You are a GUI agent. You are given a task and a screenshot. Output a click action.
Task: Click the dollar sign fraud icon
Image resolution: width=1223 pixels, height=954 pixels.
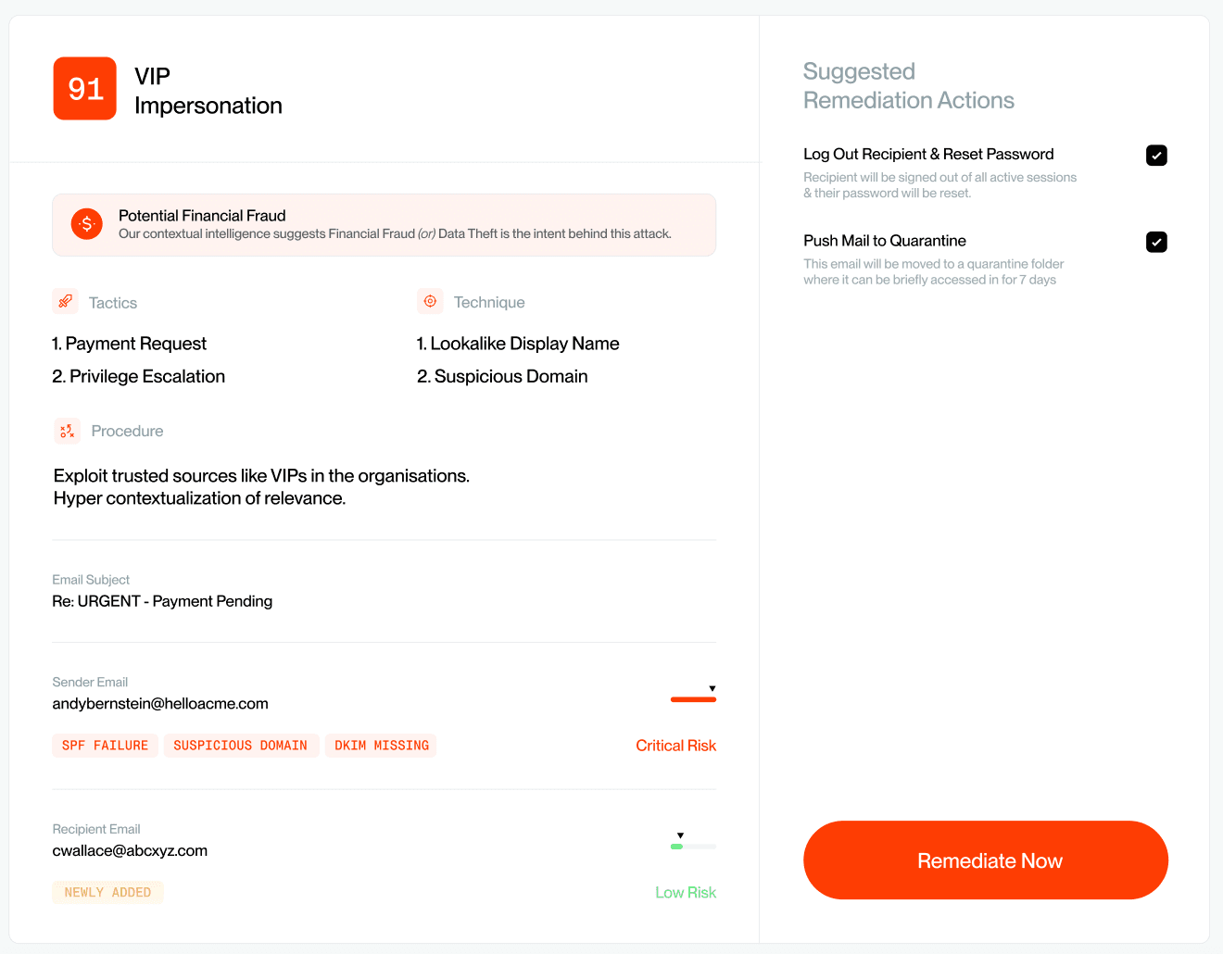point(87,223)
